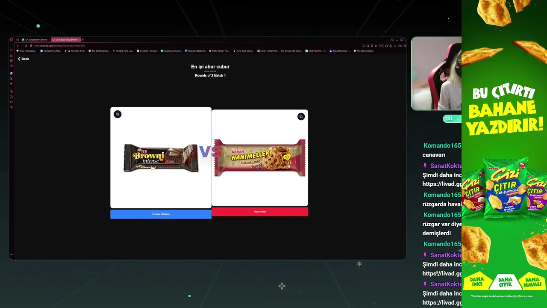Open The Best Magicka... bookmark

[99, 51]
